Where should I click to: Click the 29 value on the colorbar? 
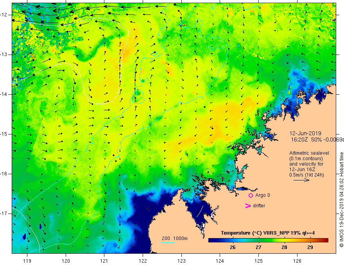[310, 247]
